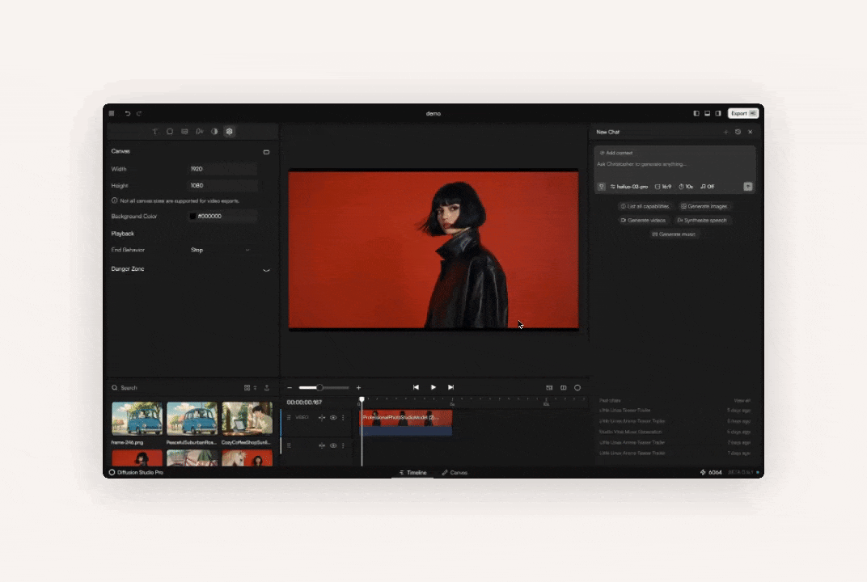Image resolution: width=867 pixels, height=582 pixels.
Task: Select the Audio tool icon
Action: [200, 132]
